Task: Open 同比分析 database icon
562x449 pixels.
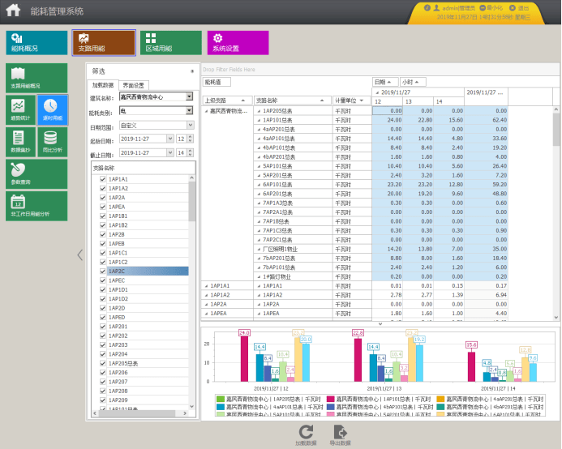Action: 52,142
